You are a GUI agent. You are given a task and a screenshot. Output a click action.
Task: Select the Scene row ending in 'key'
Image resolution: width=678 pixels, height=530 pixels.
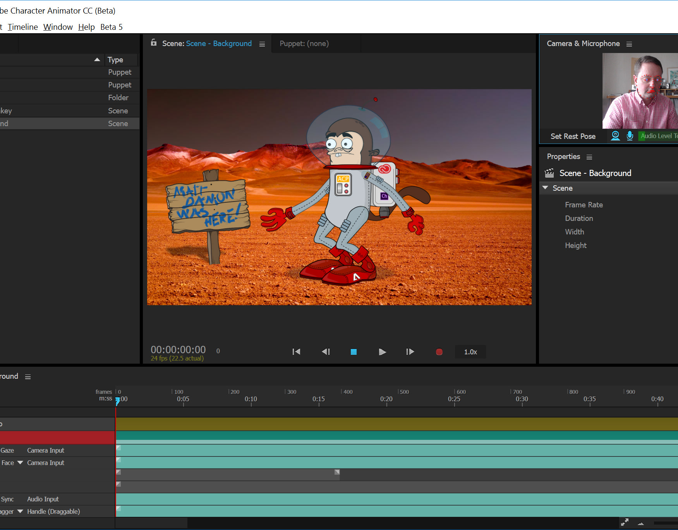pos(69,111)
